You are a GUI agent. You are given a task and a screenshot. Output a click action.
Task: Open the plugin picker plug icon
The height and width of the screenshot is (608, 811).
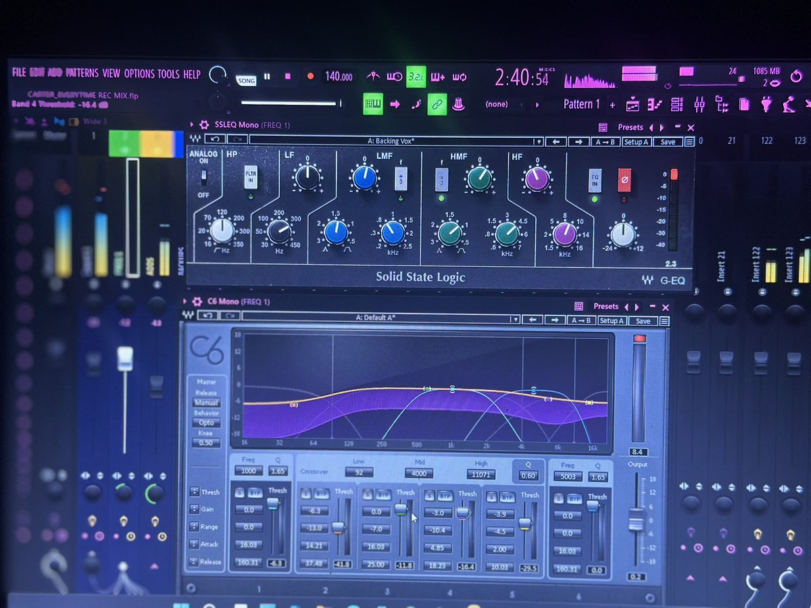[x=766, y=105]
